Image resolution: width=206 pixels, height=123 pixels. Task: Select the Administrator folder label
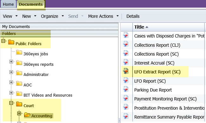click(x=36, y=75)
